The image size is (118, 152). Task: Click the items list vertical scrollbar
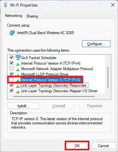click(108, 77)
